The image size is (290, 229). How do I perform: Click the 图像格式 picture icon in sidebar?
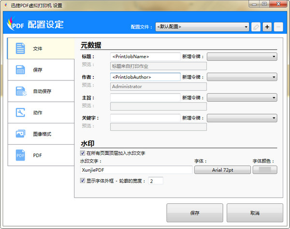(20, 134)
